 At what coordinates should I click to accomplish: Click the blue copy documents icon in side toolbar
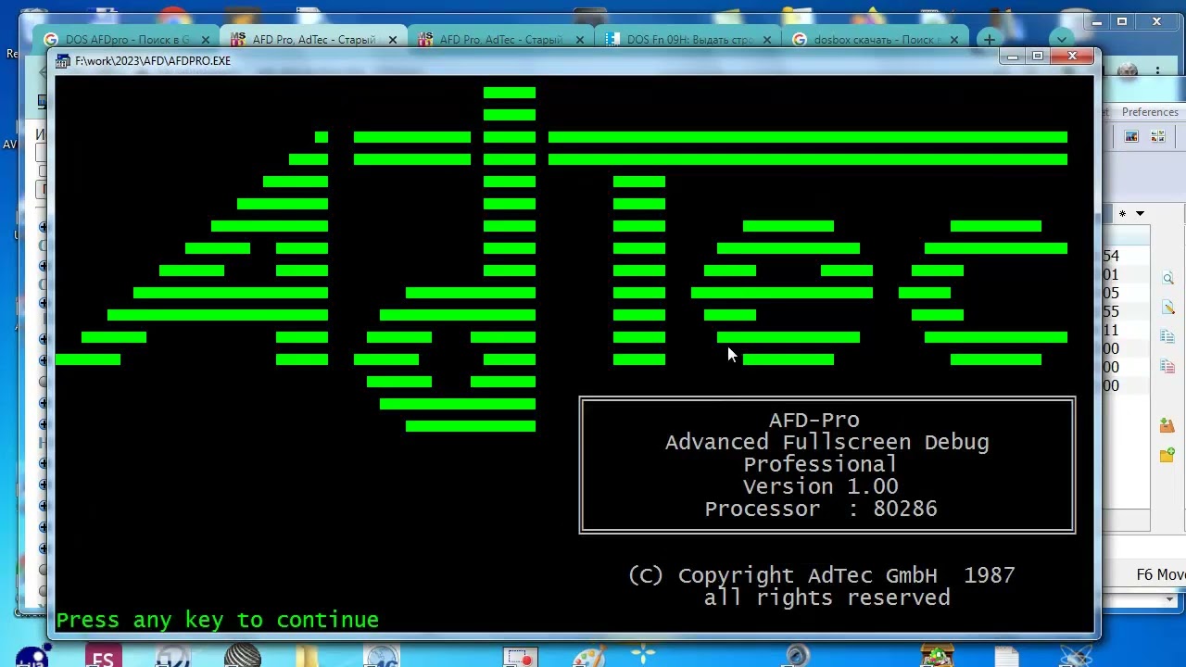pyautogui.click(x=1167, y=337)
